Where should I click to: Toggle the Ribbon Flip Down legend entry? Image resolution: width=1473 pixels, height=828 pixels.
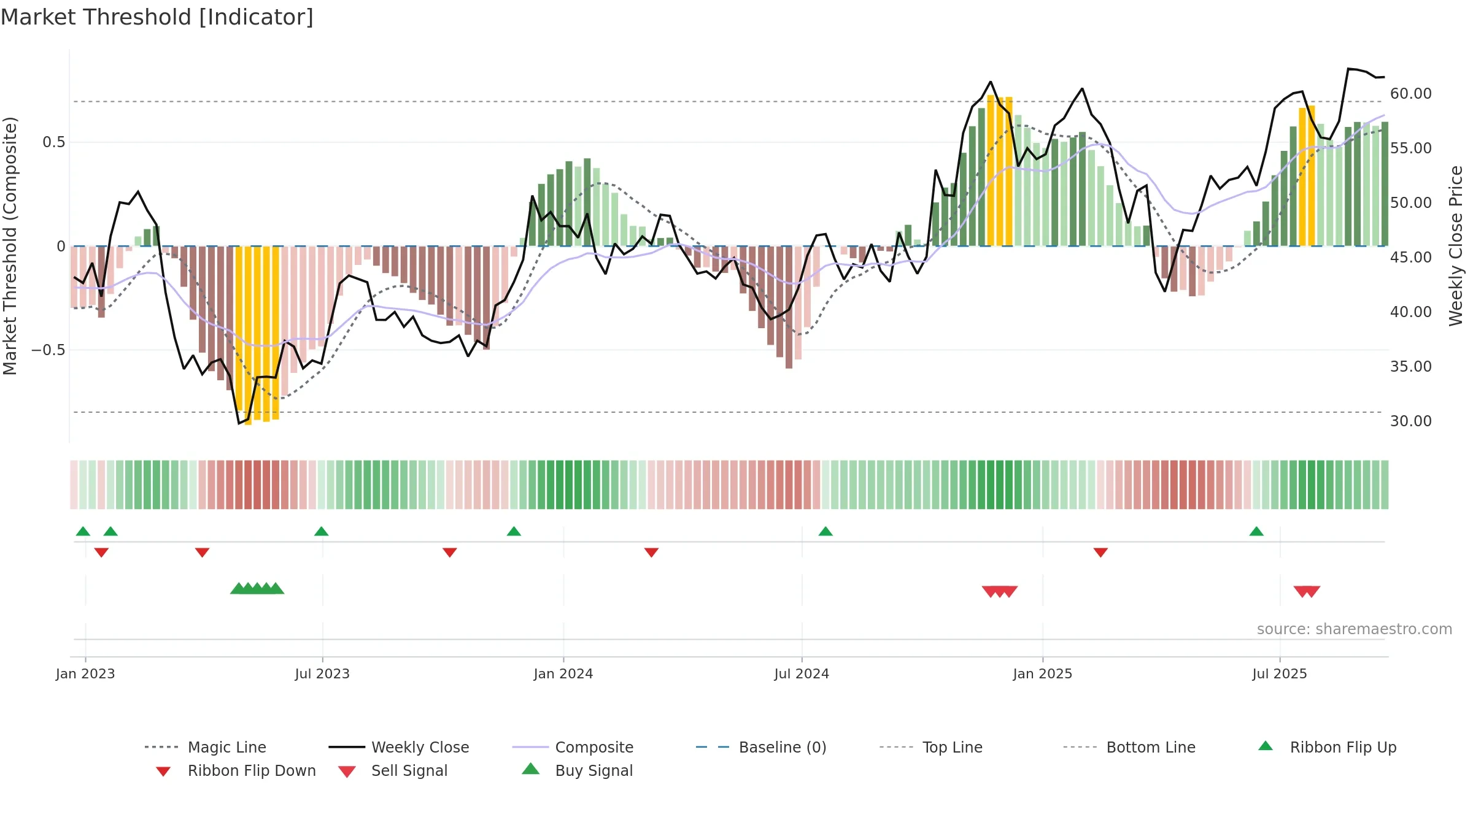pos(235,770)
